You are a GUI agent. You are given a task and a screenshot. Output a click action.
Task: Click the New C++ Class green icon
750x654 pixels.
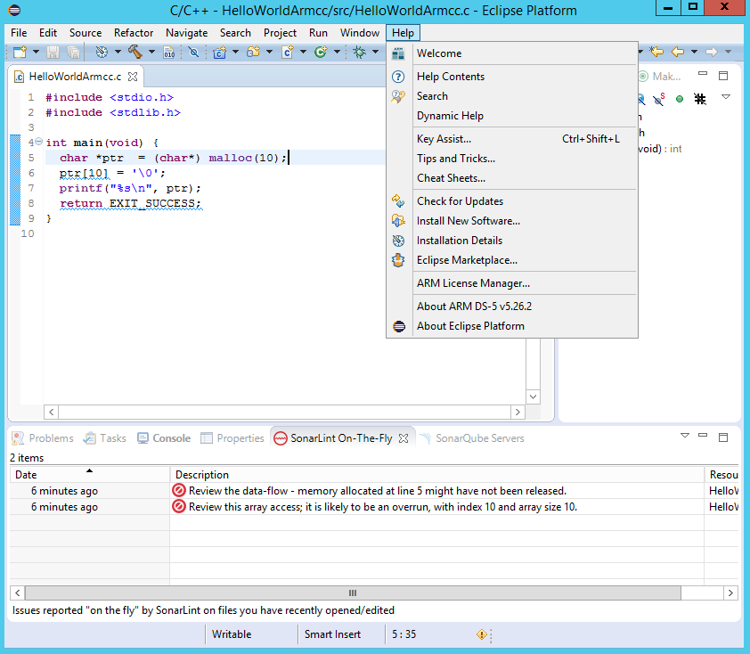click(x=320, y=53)
